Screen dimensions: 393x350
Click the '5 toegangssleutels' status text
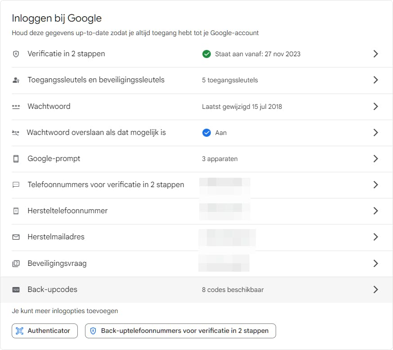tap(230, 80)
